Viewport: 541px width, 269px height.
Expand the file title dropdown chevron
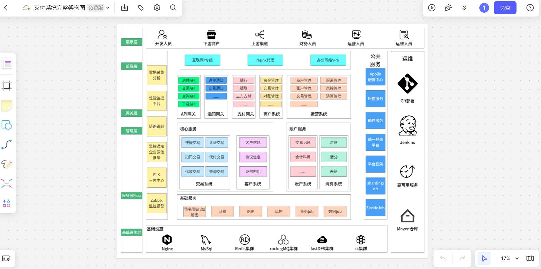tap(108, 8)
